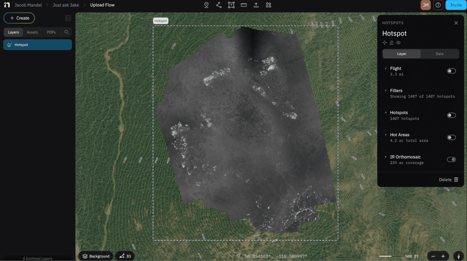The height and width of the screenshot is (261, 467).
Task: Select the line/path drawing tool
Action: (219, 5)
